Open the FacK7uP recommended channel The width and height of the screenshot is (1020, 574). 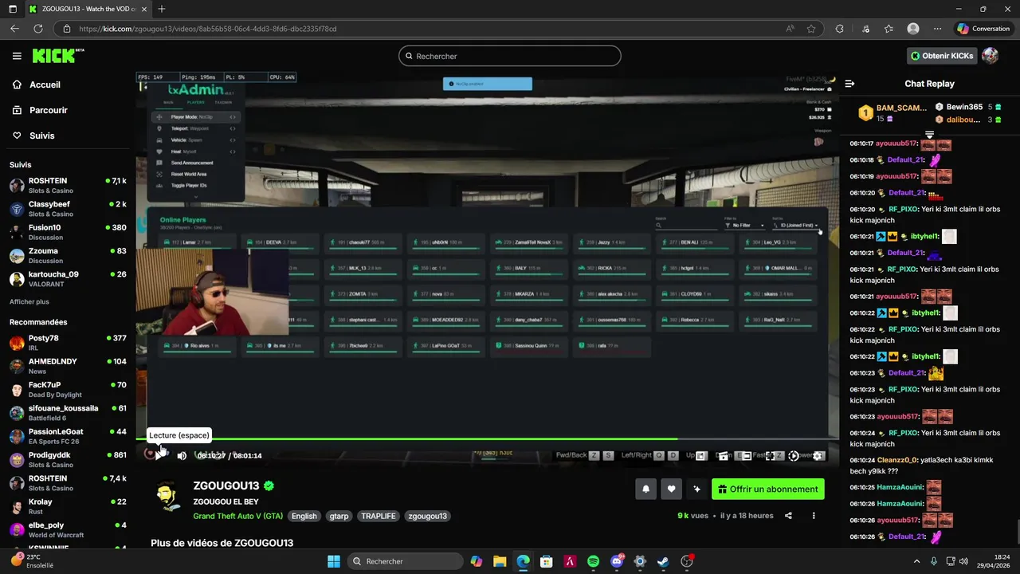tap(68, 389)
